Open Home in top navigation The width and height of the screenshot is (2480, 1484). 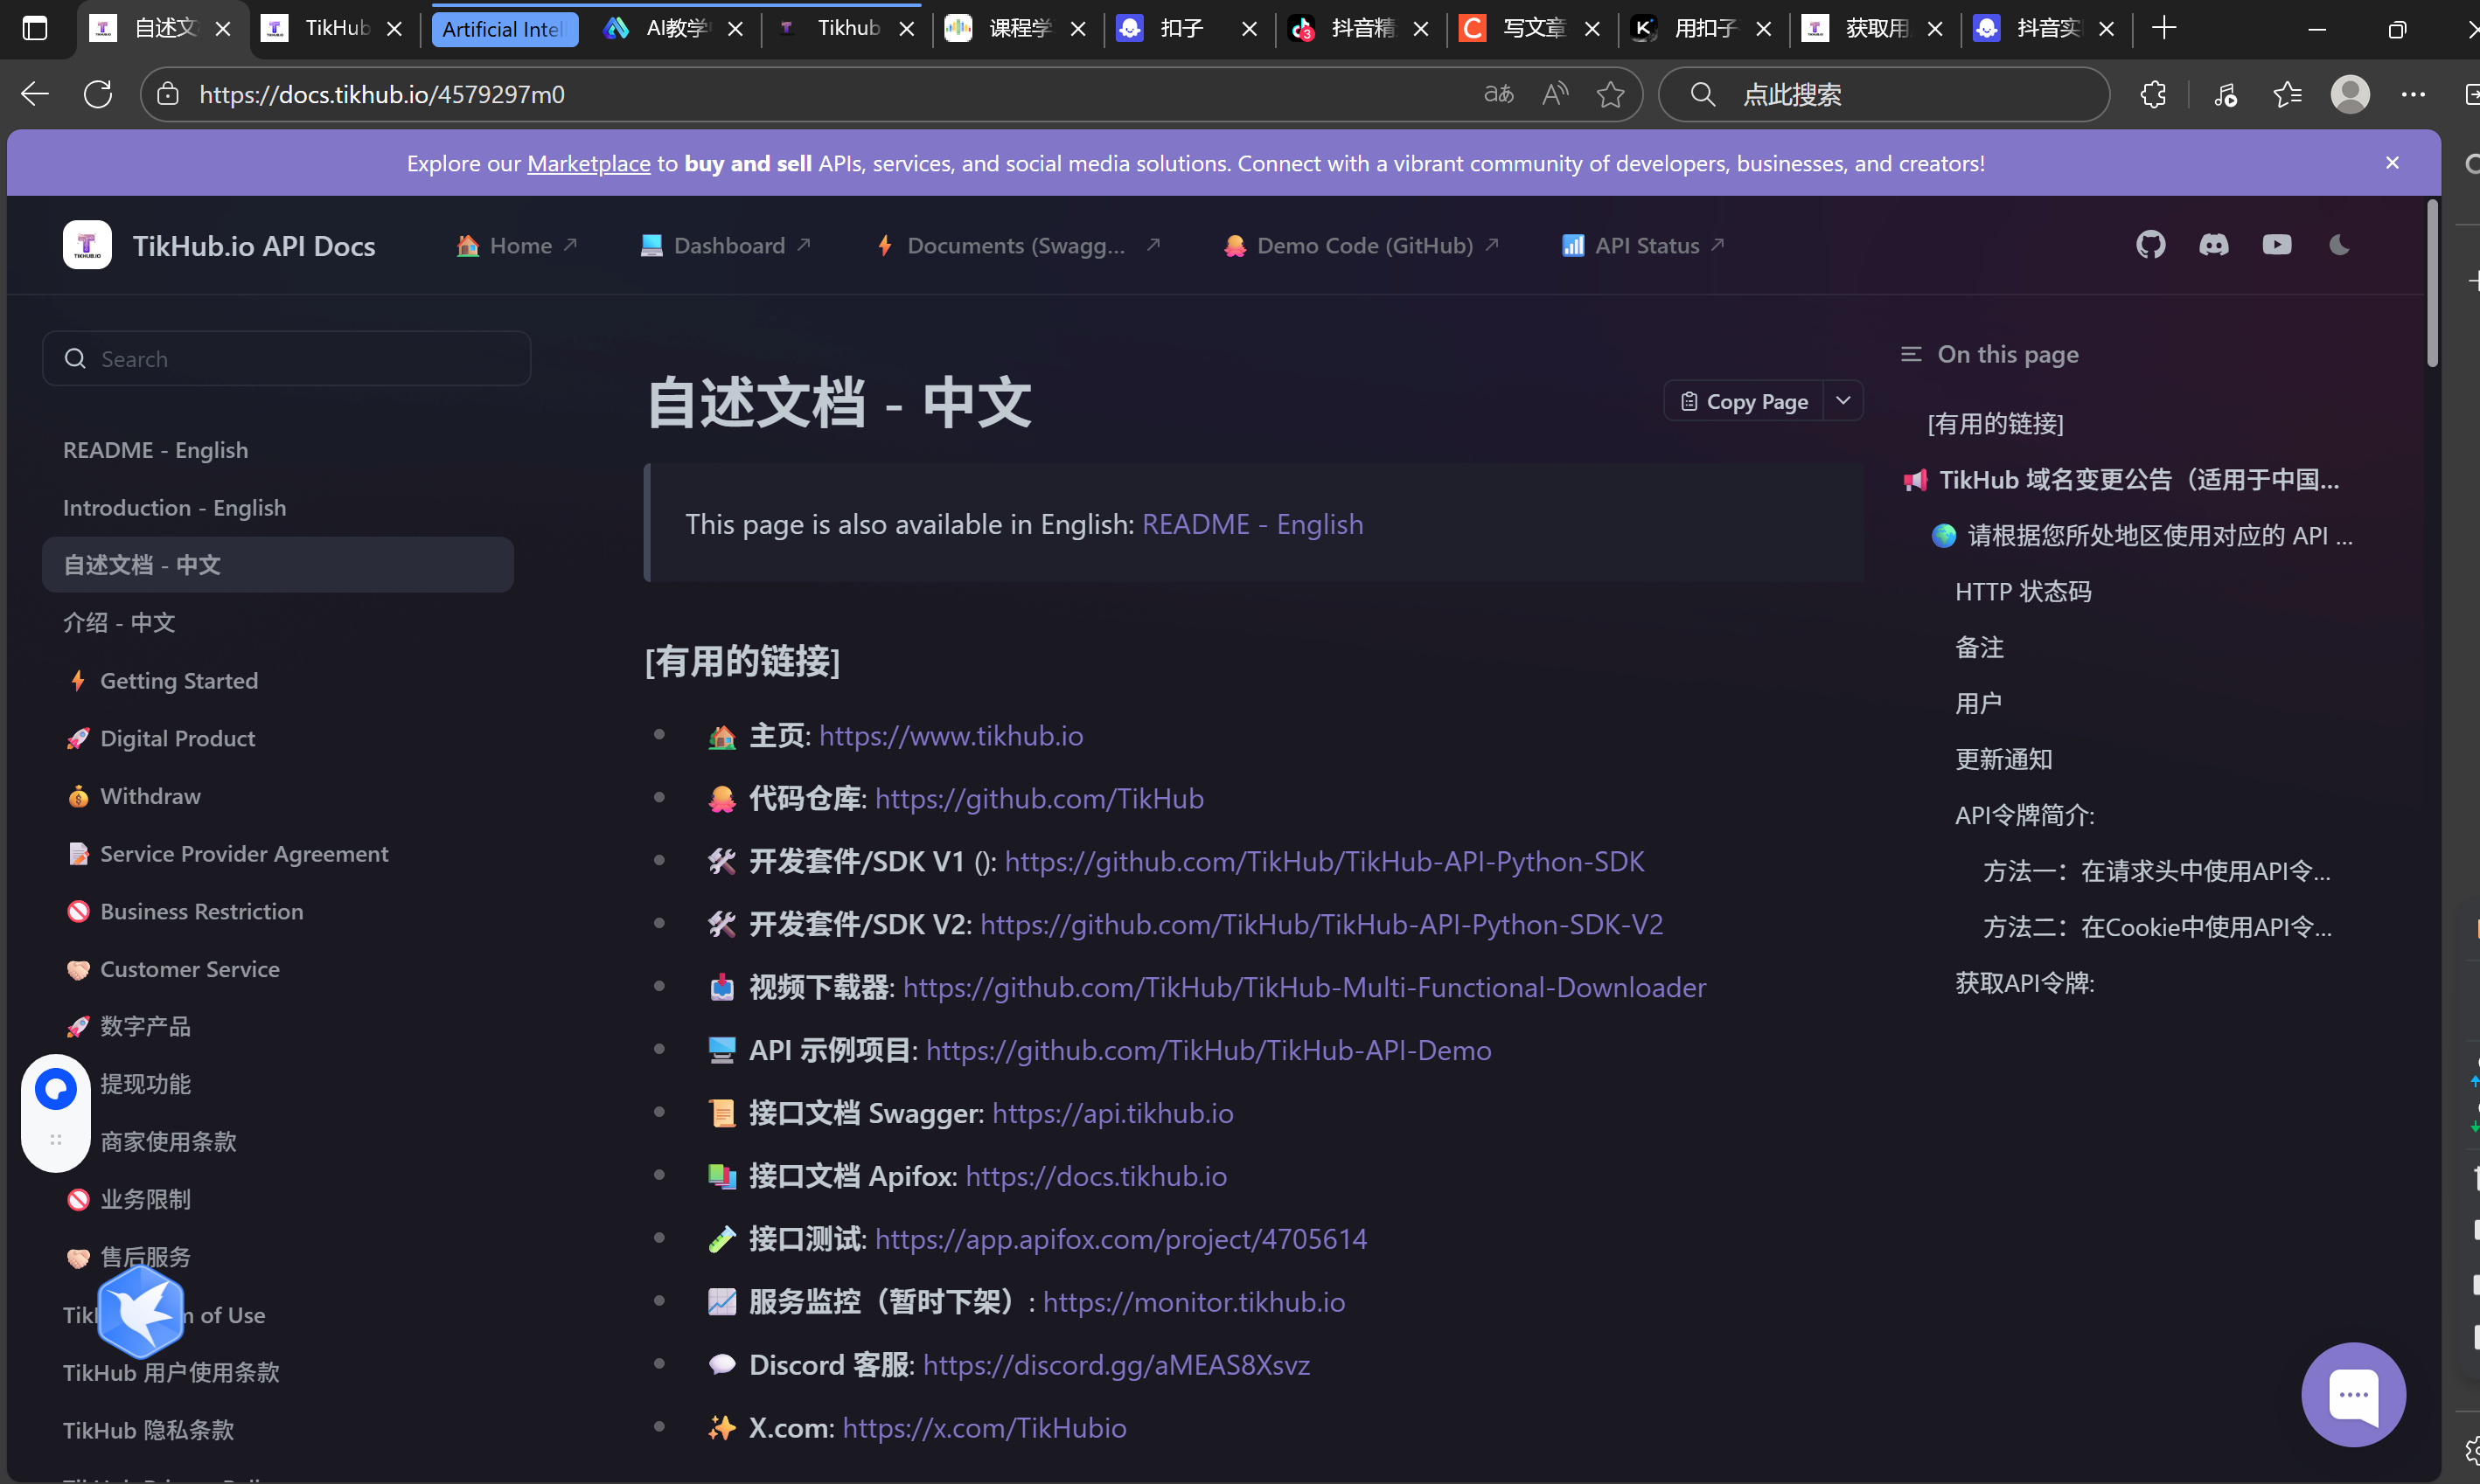point(517,245)
